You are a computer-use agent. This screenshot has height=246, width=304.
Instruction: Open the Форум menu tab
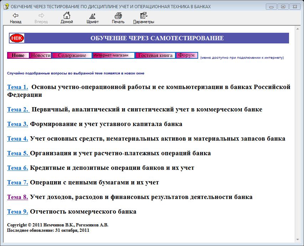pyautogui.click(x=187, y=56)
